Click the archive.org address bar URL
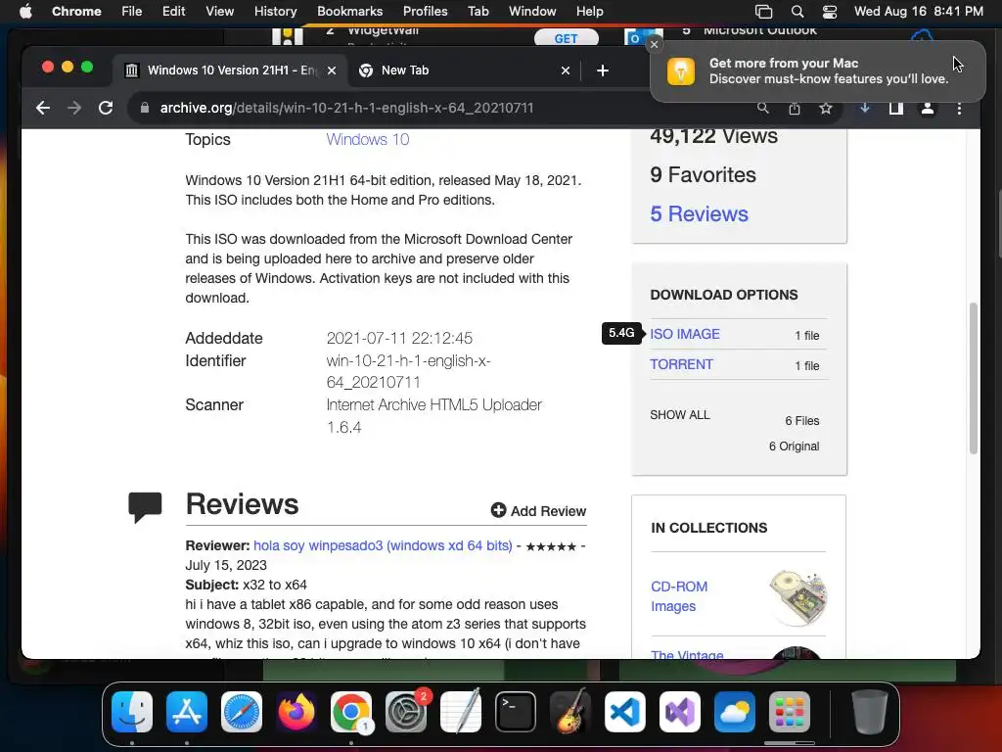Image resolution: width=1002 pixels, height=752 pixels. pyautogui.click(x=346, y=108)
